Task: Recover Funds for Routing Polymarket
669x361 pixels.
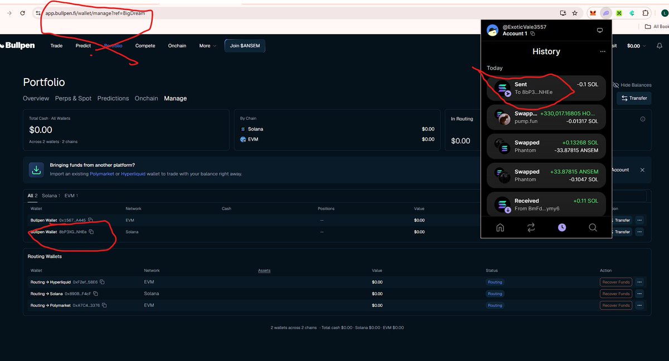Action: pos(616,305)
